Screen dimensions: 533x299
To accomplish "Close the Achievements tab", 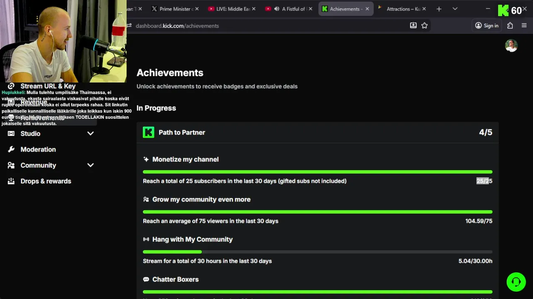I will (367, 9).
